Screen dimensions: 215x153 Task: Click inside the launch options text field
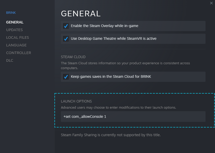point(133,117)
